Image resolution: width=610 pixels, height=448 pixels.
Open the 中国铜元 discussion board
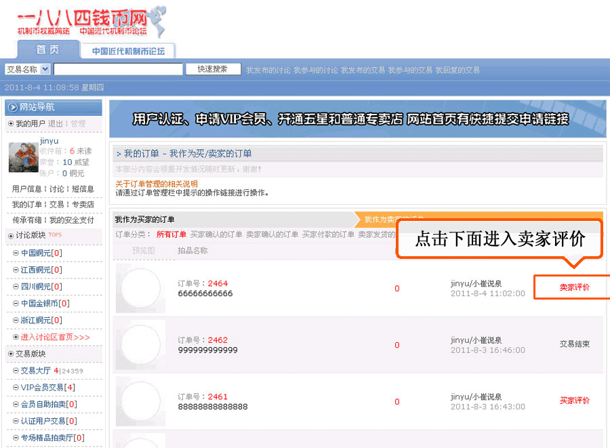pos(37,253)
